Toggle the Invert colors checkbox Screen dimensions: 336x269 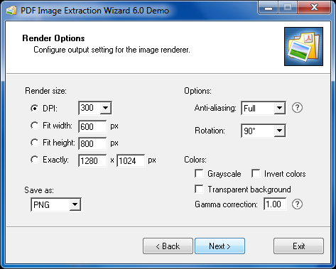[256, 173]
